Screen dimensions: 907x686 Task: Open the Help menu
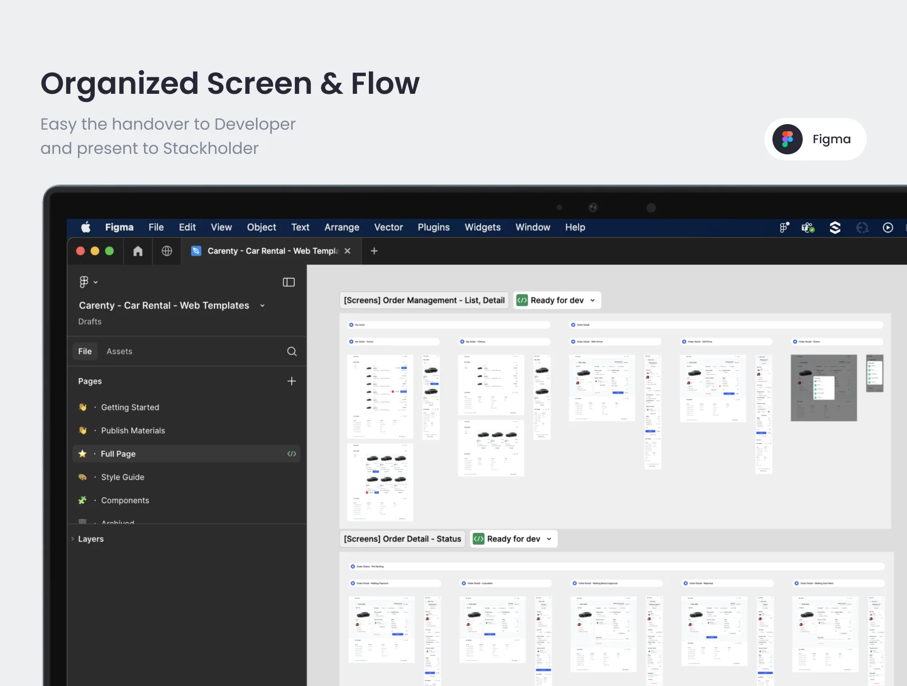575,227
